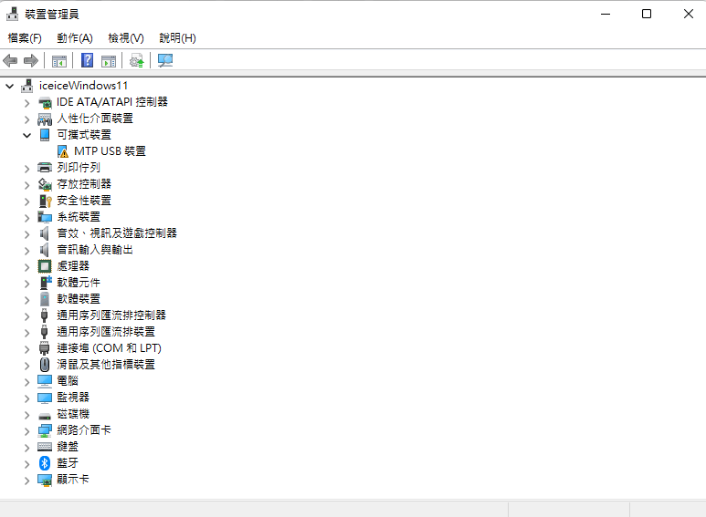
Task: Click the IDE ATA/ATAPI 控制器 icon
Action: [x=45, y=102]
